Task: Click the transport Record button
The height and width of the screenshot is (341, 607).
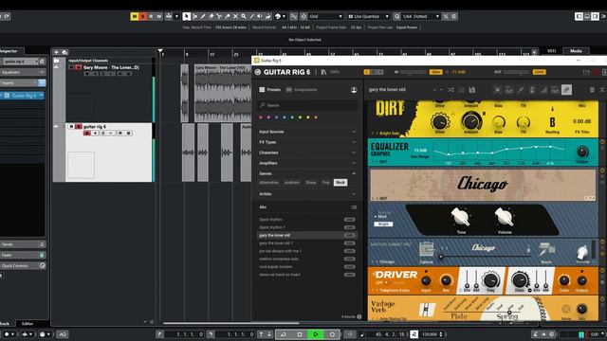Action: 332,334
